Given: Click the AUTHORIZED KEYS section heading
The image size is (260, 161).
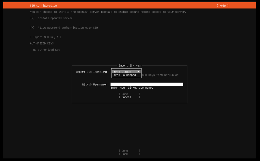Looking at the screenshot, I should click(x=42, y=43).
